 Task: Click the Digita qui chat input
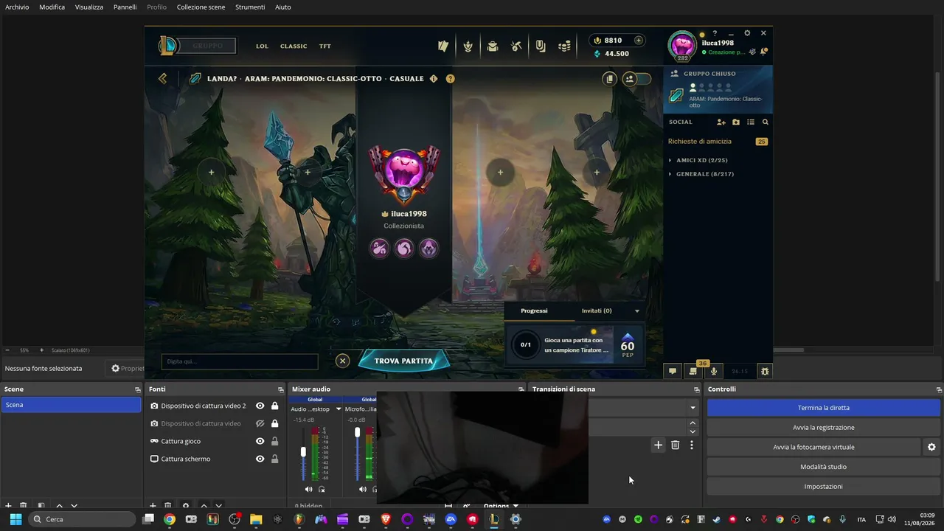coord(240,361)
